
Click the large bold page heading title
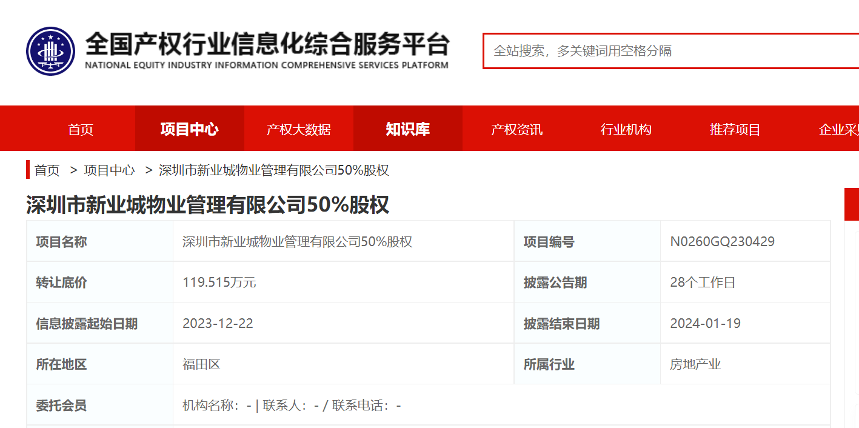click(x=207, y=205)
